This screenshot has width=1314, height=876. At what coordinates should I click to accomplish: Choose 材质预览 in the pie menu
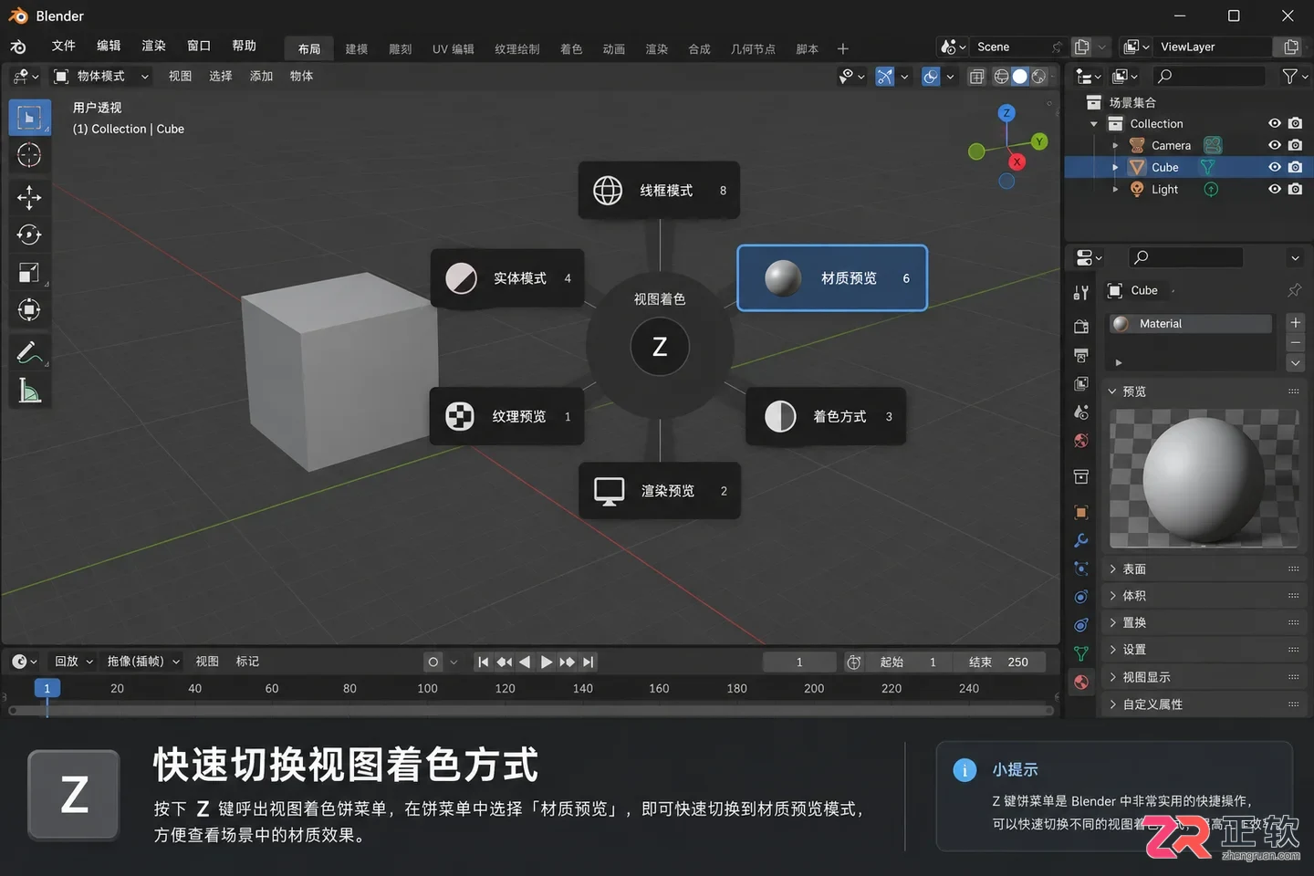[x=832, y=278]
